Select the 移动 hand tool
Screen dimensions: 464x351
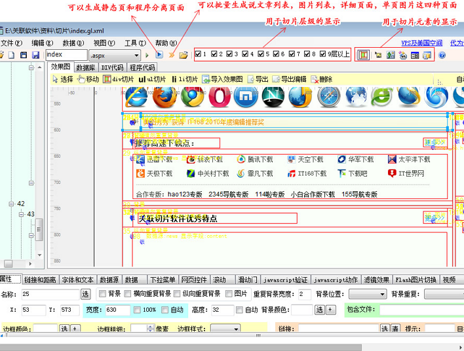pos(88,79)
